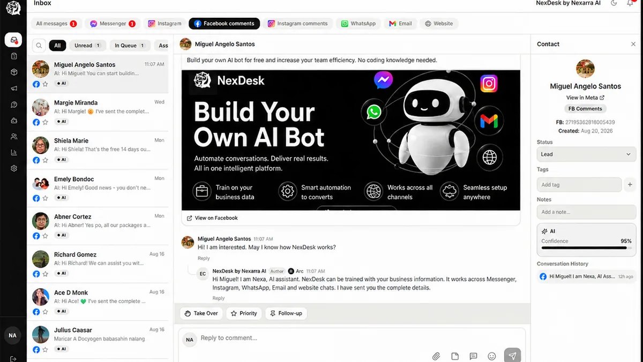The height and width of the screenshot is (362, 643).
Task: Focus the Add tag input field
Action: (579, 184)
